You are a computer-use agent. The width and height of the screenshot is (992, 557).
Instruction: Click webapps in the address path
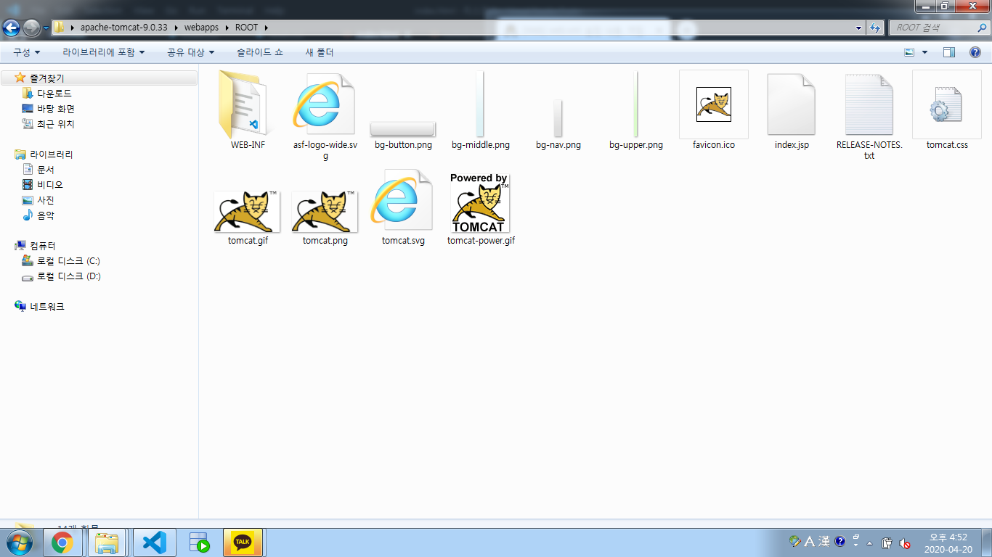pyautogui.click(x=201, y=28)
